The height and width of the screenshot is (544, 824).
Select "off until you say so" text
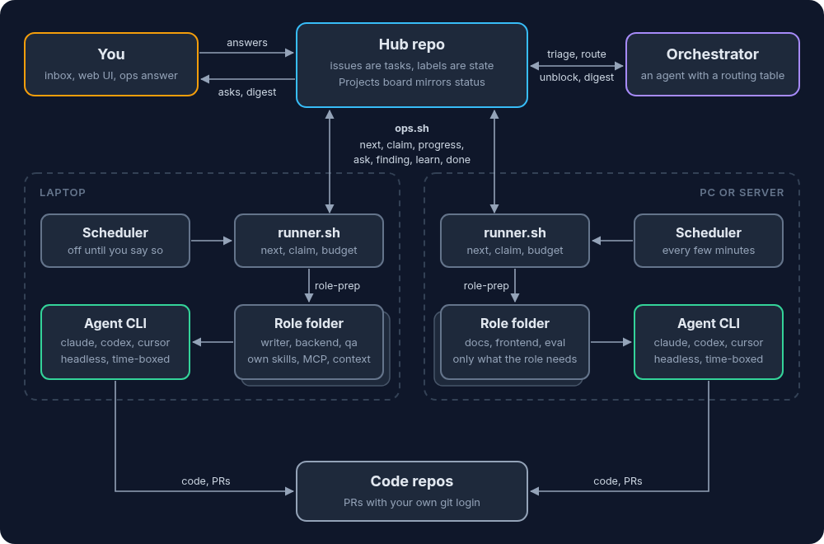coord(115,251)
